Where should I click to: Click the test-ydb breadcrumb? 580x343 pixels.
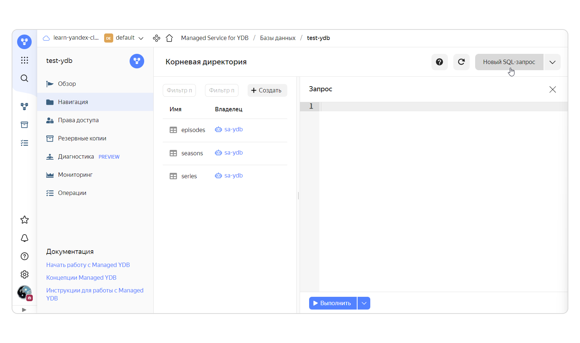pos(318,38)
